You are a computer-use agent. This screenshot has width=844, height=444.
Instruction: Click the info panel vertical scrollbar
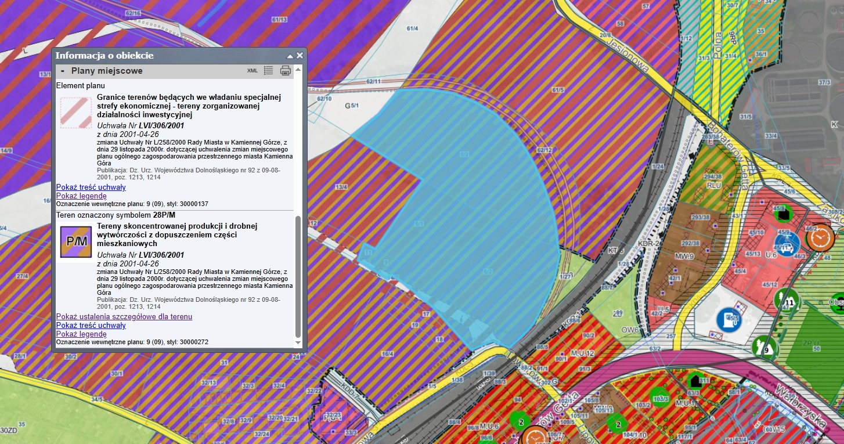[x=298, y=276]
